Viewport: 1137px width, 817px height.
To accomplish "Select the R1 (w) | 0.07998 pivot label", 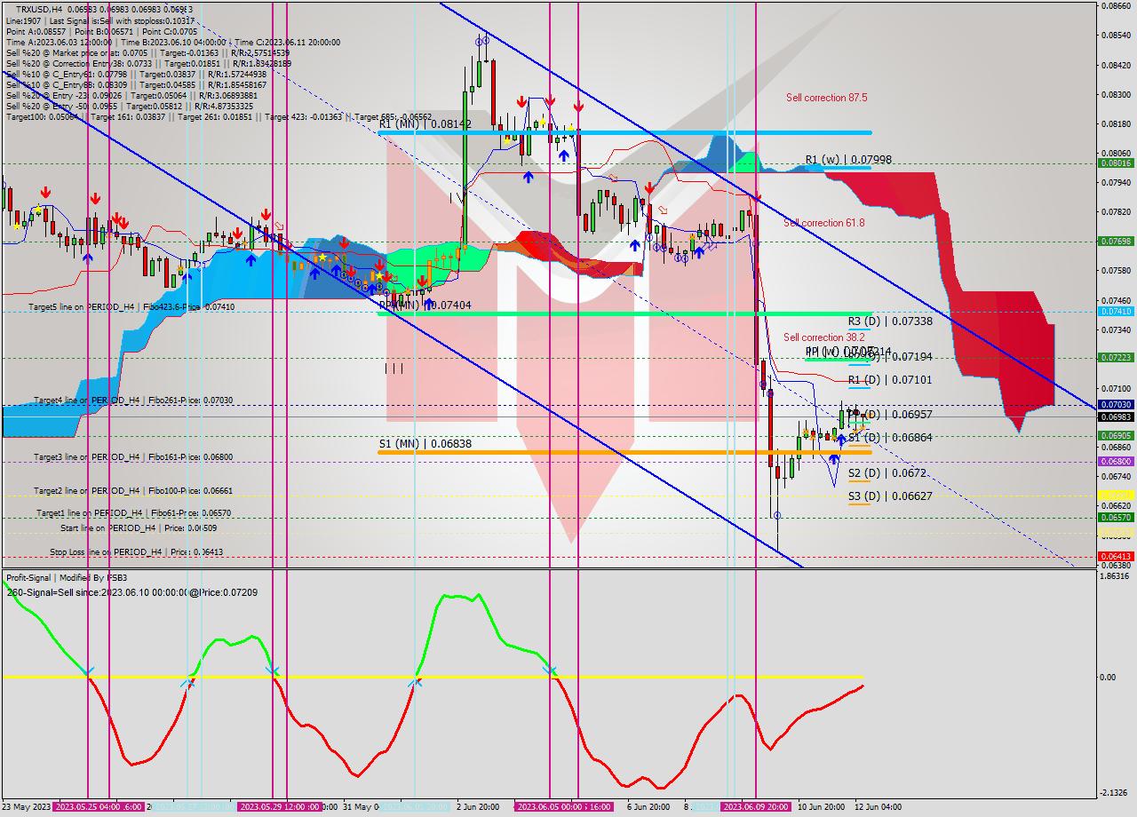I will [848, 160].
